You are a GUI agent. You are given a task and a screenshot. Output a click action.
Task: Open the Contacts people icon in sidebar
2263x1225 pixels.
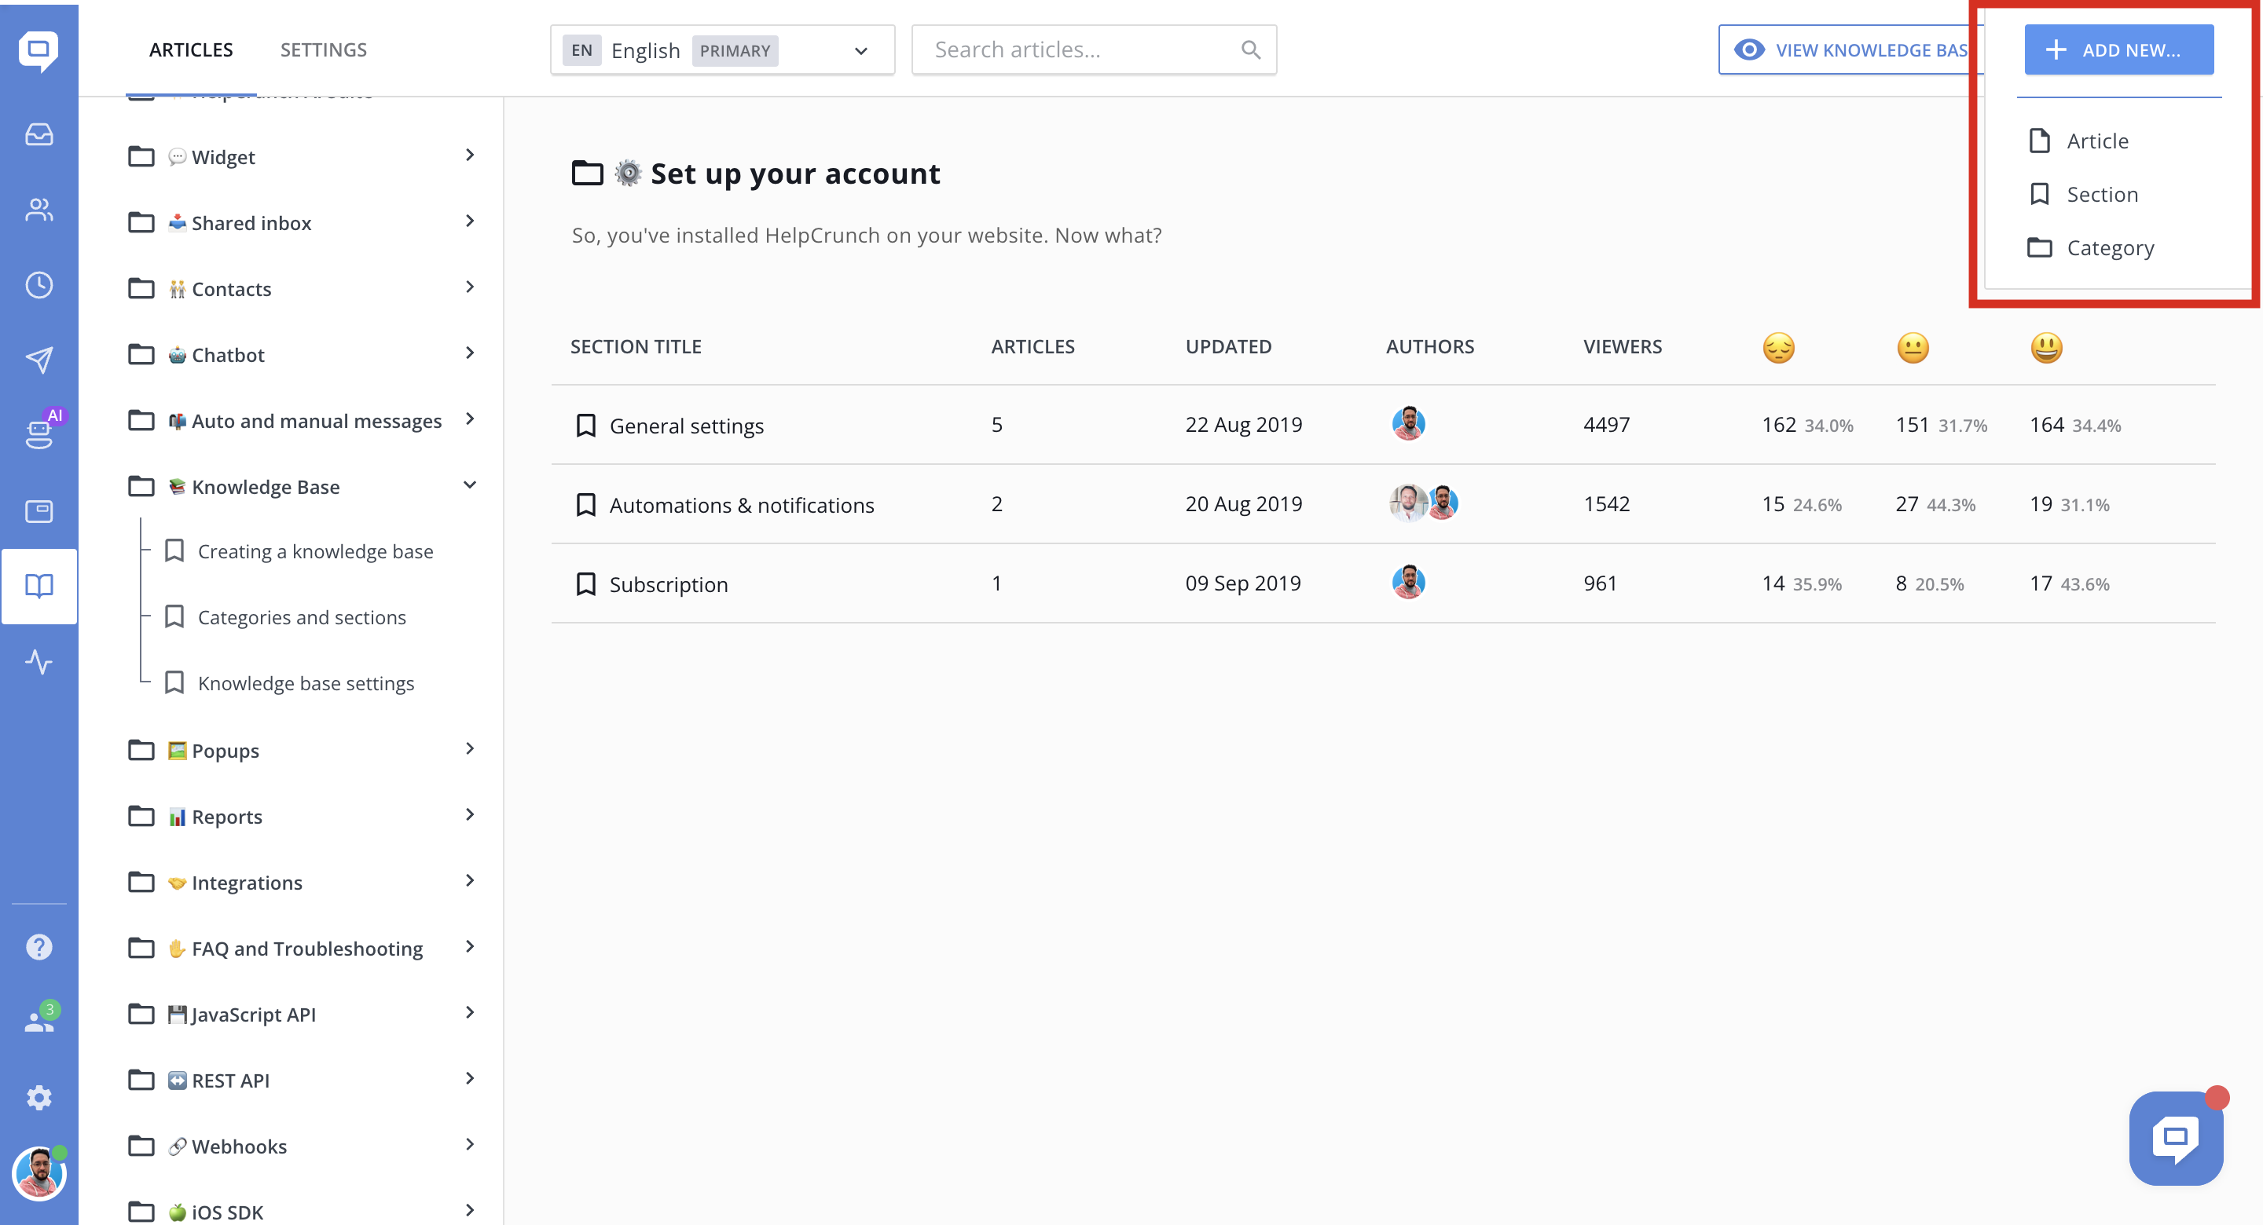(39, 210)
